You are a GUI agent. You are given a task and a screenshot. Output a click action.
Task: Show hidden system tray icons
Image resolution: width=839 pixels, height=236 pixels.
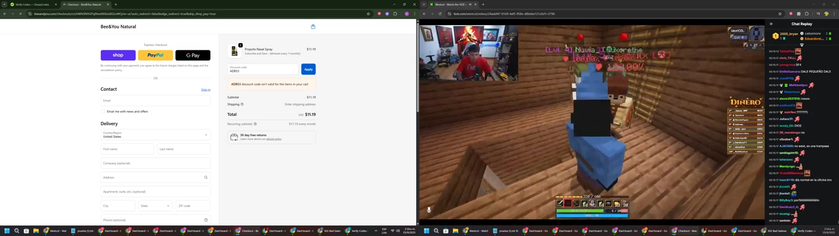pyautogui.click(x=376, y=230)
